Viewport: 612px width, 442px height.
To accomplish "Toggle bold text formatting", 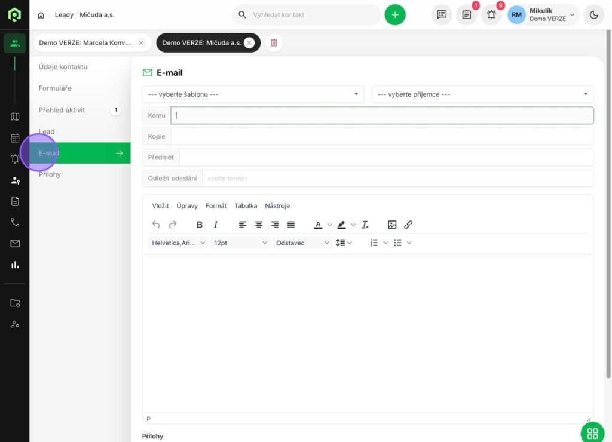I will [200, 225].
